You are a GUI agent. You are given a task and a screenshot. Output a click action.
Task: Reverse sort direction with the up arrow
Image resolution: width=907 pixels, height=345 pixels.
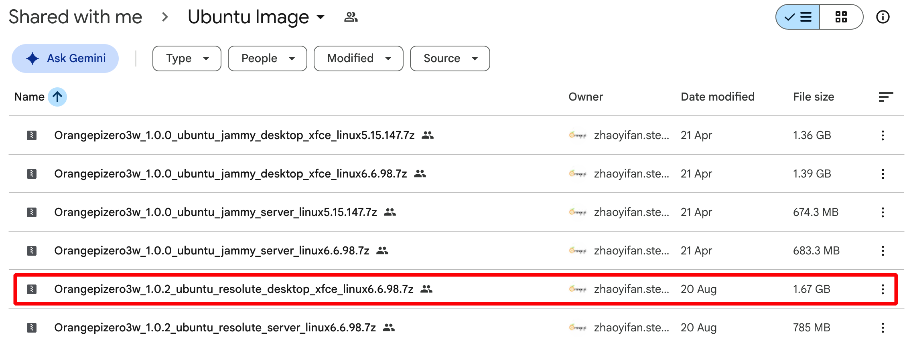pyautogui.click(x=57, y=97)
